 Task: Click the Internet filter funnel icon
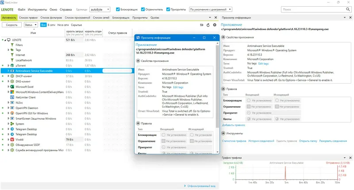click(x=12, y=55)
